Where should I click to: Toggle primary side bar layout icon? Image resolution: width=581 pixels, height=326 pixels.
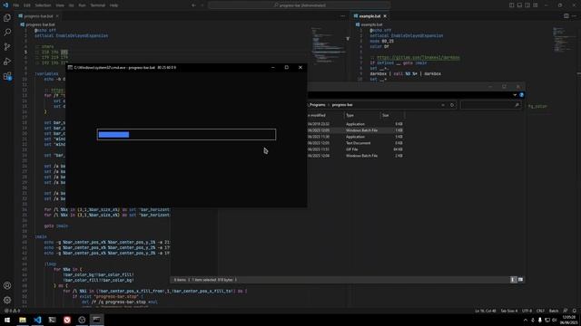[512, 5]
